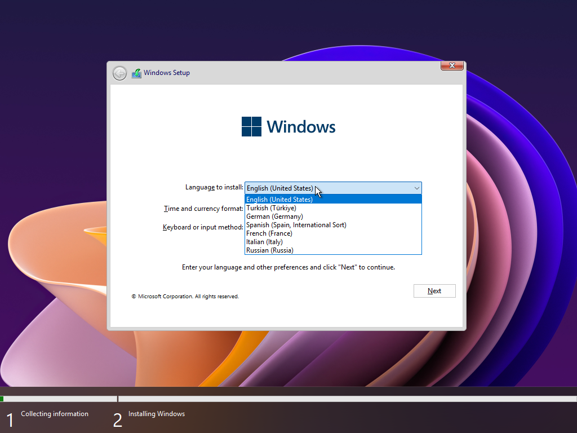
Task: Click the back arrow in Windows Setup
Action: tap(119, 73)
